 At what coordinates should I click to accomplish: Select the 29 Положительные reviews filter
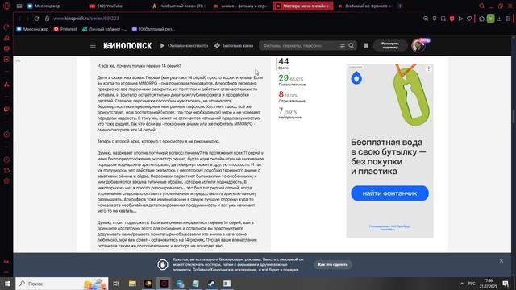coord(292,80)
